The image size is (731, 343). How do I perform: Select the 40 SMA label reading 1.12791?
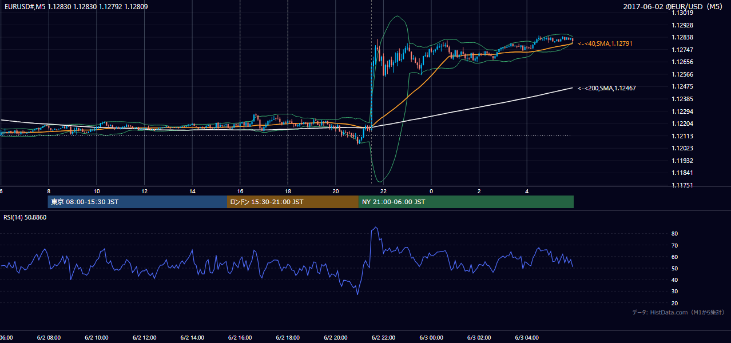click(x=605, y=43)
